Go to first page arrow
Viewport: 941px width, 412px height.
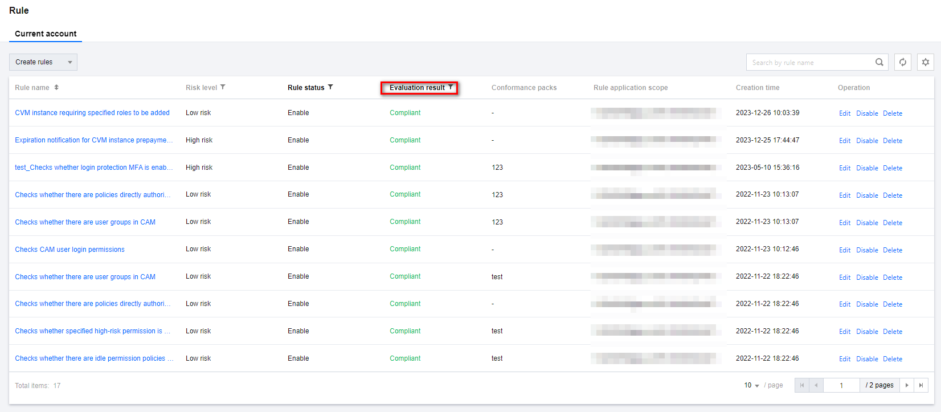coord(802,385)
